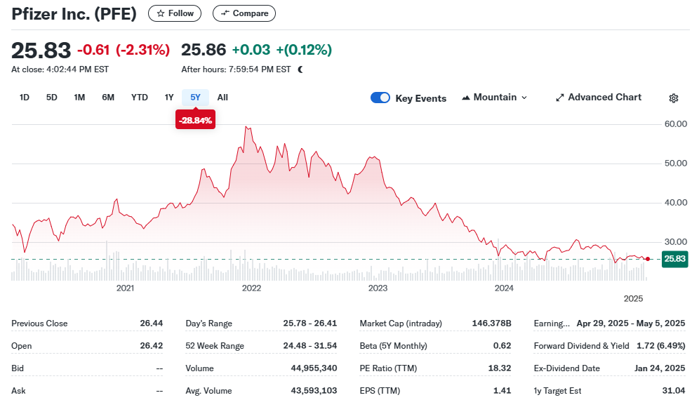Click the Open value 26.42
Viewport: 699px width, 407px height.
coord(152,345)
